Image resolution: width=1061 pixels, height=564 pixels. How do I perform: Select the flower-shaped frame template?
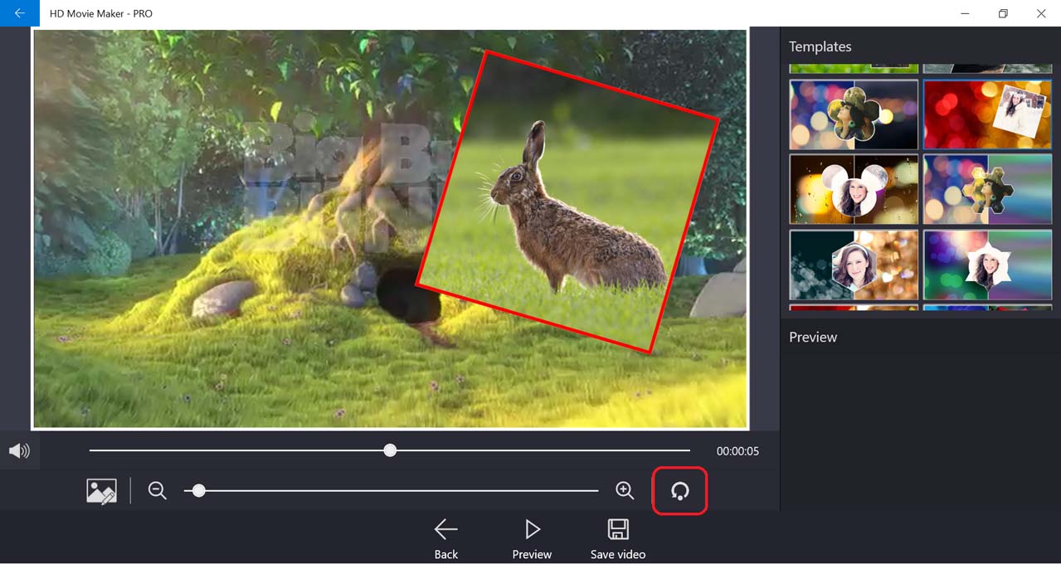tap(854, 114)
